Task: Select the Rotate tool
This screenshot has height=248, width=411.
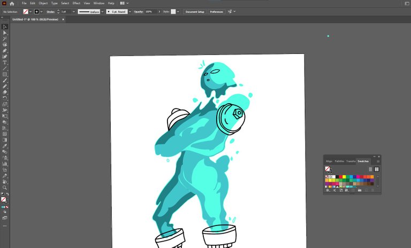Action: pos(5,98)
